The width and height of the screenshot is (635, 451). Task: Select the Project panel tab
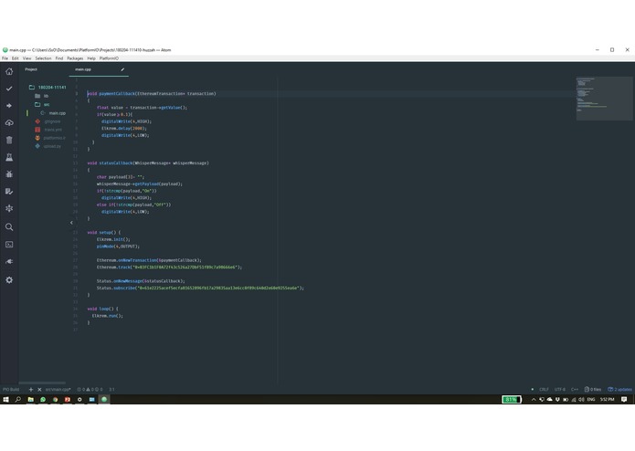point(31,69)
